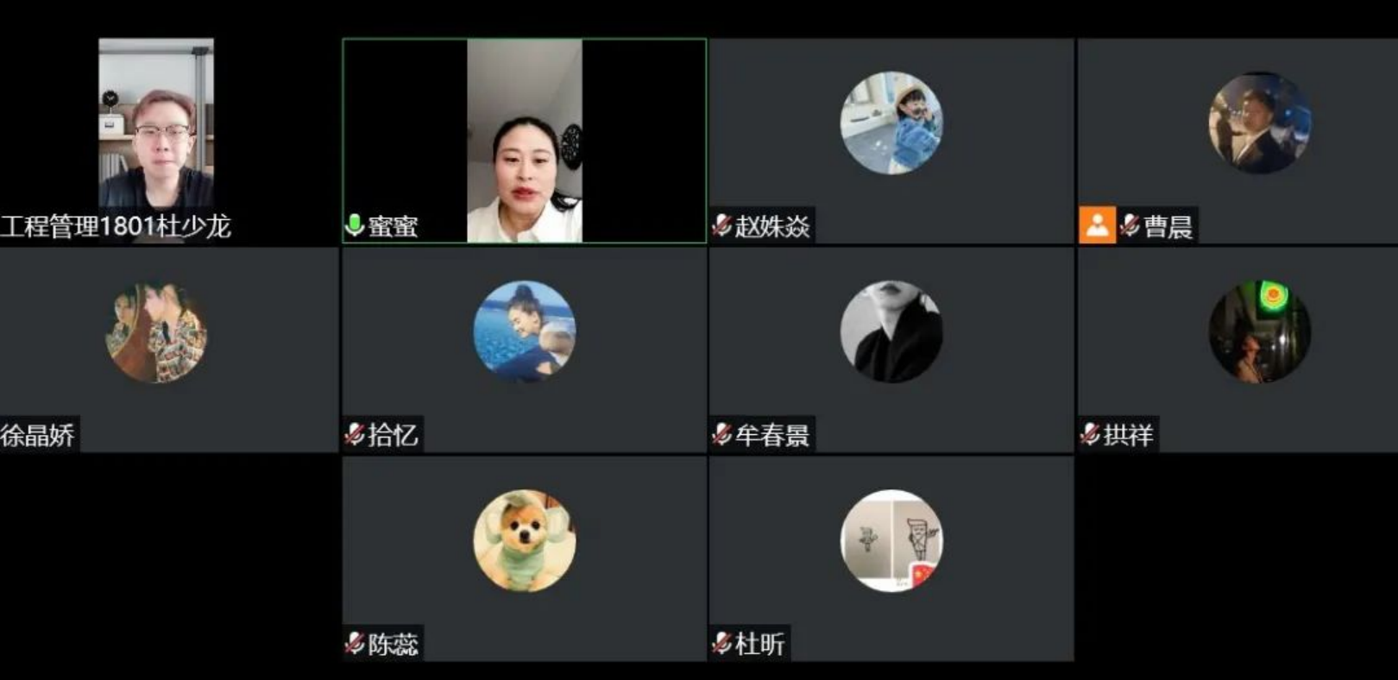
Task: Click the muted microphone icon beside 拱祥
Action: (1090, 434)
